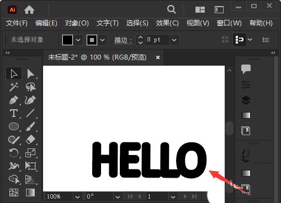Screen dimensions: 281x203
Task: Select the Ellipse tool
Action: tap(14, 126)
